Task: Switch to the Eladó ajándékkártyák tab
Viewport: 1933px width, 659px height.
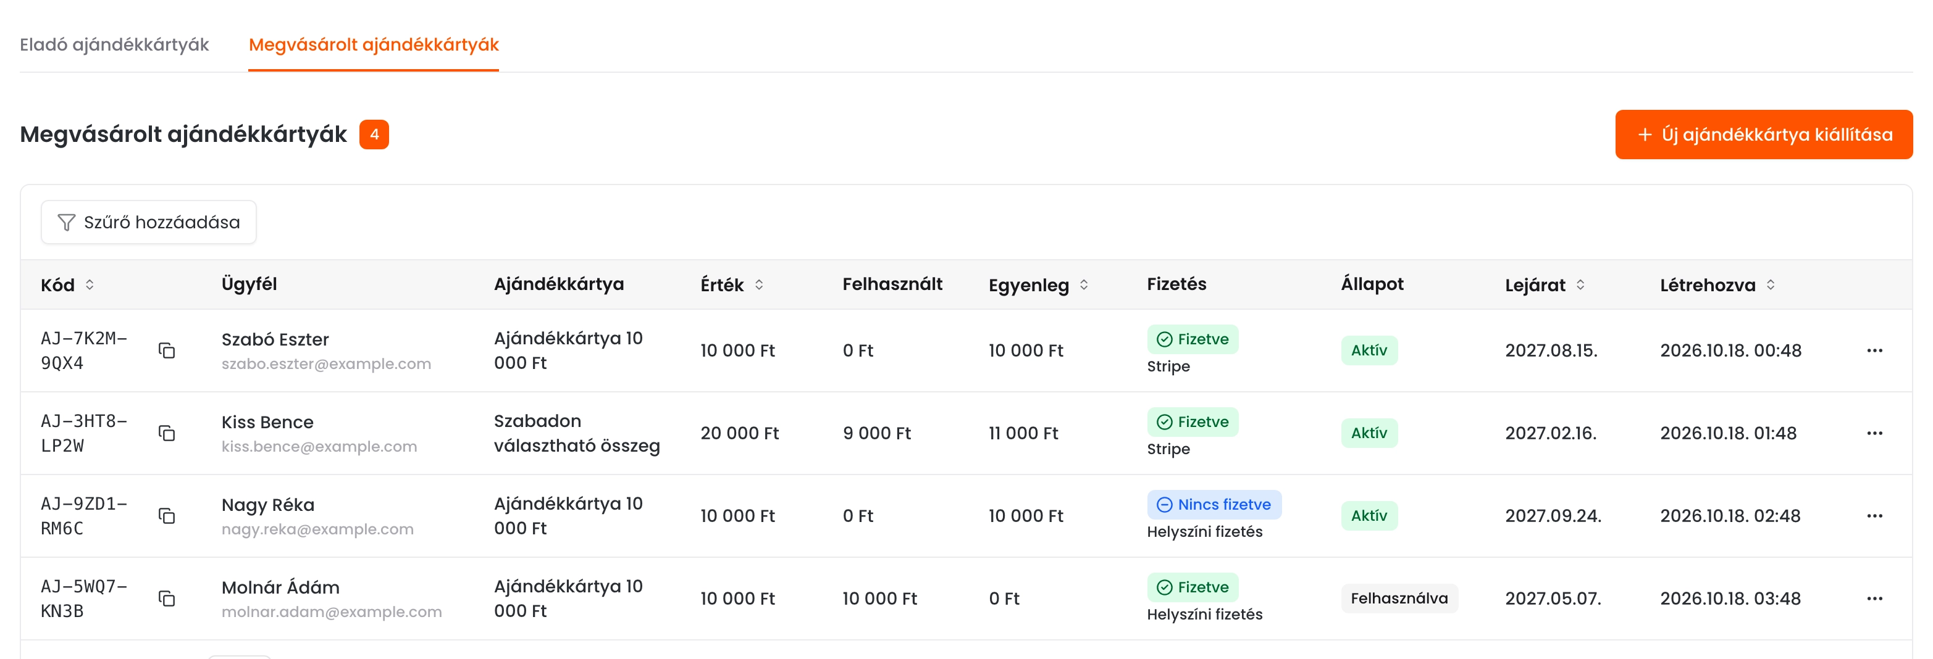Action: pyautogui.click(x=114, y=44)
